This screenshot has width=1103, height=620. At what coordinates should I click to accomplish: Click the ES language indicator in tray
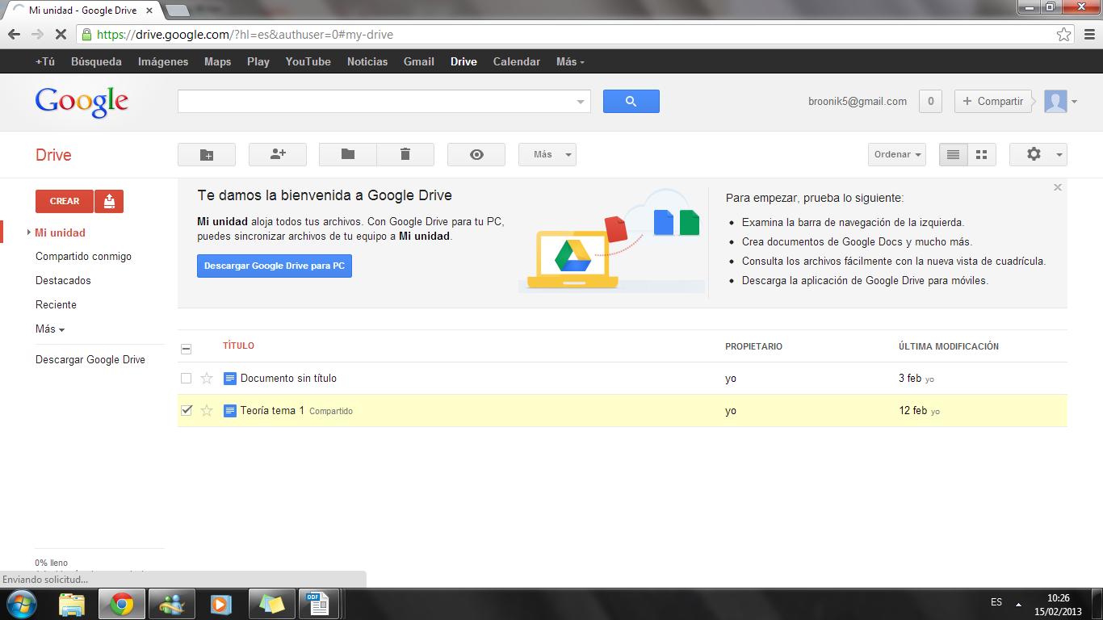click(x=996, y=602)
